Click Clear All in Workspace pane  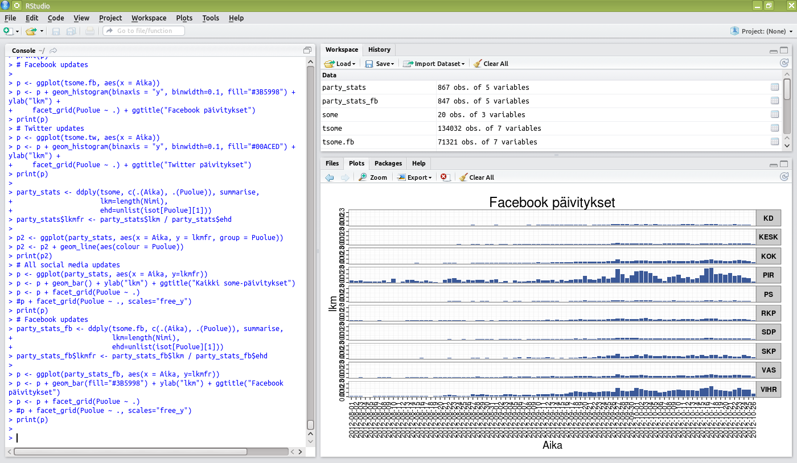tap(491, 64)
